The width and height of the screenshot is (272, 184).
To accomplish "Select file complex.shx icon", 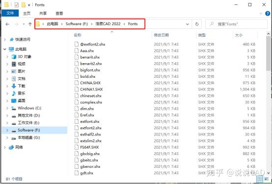I will [x=77, y=102].
